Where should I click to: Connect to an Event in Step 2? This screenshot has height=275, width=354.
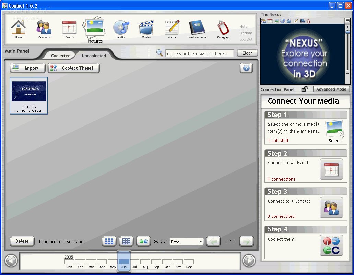pyautogui.click(x=331, y=169)
